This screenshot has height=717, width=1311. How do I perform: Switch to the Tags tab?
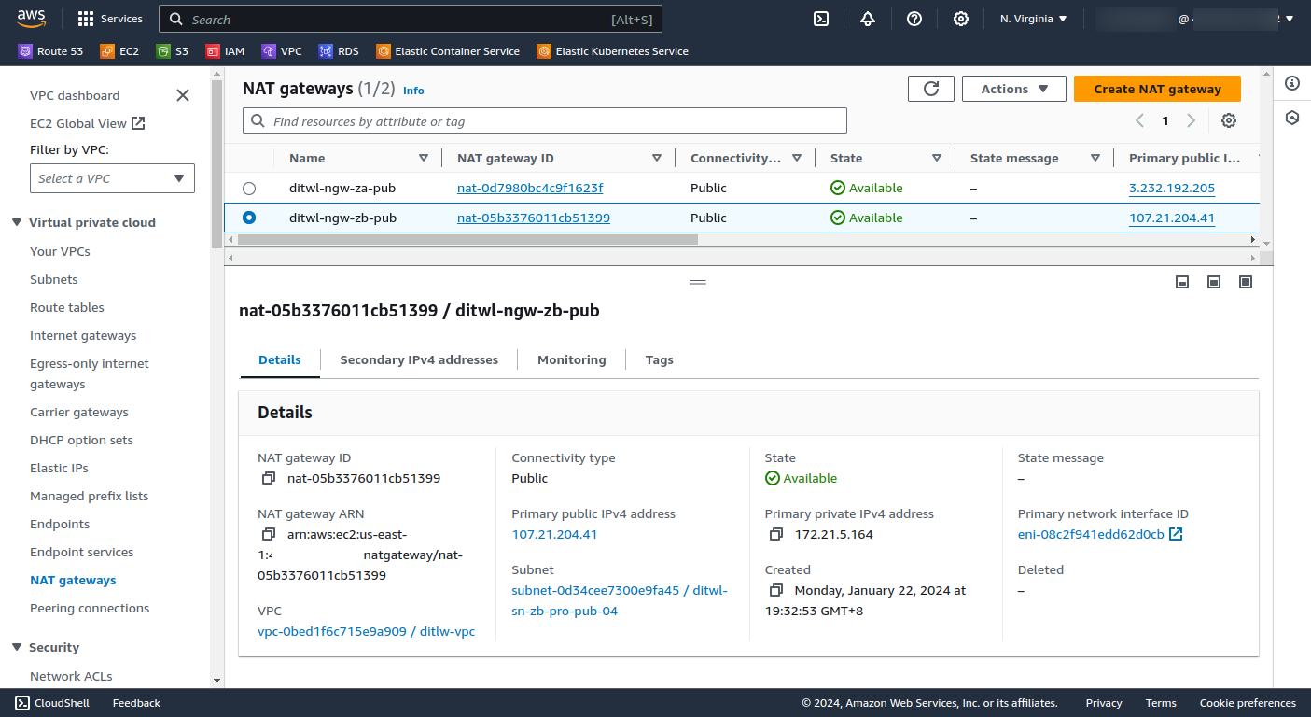(660, 359)
